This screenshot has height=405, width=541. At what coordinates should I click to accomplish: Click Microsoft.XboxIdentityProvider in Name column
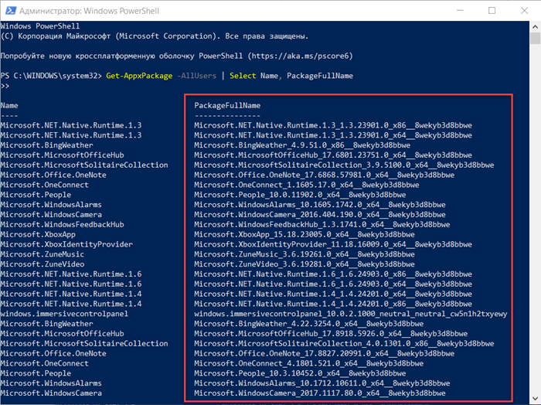point(66,244)
